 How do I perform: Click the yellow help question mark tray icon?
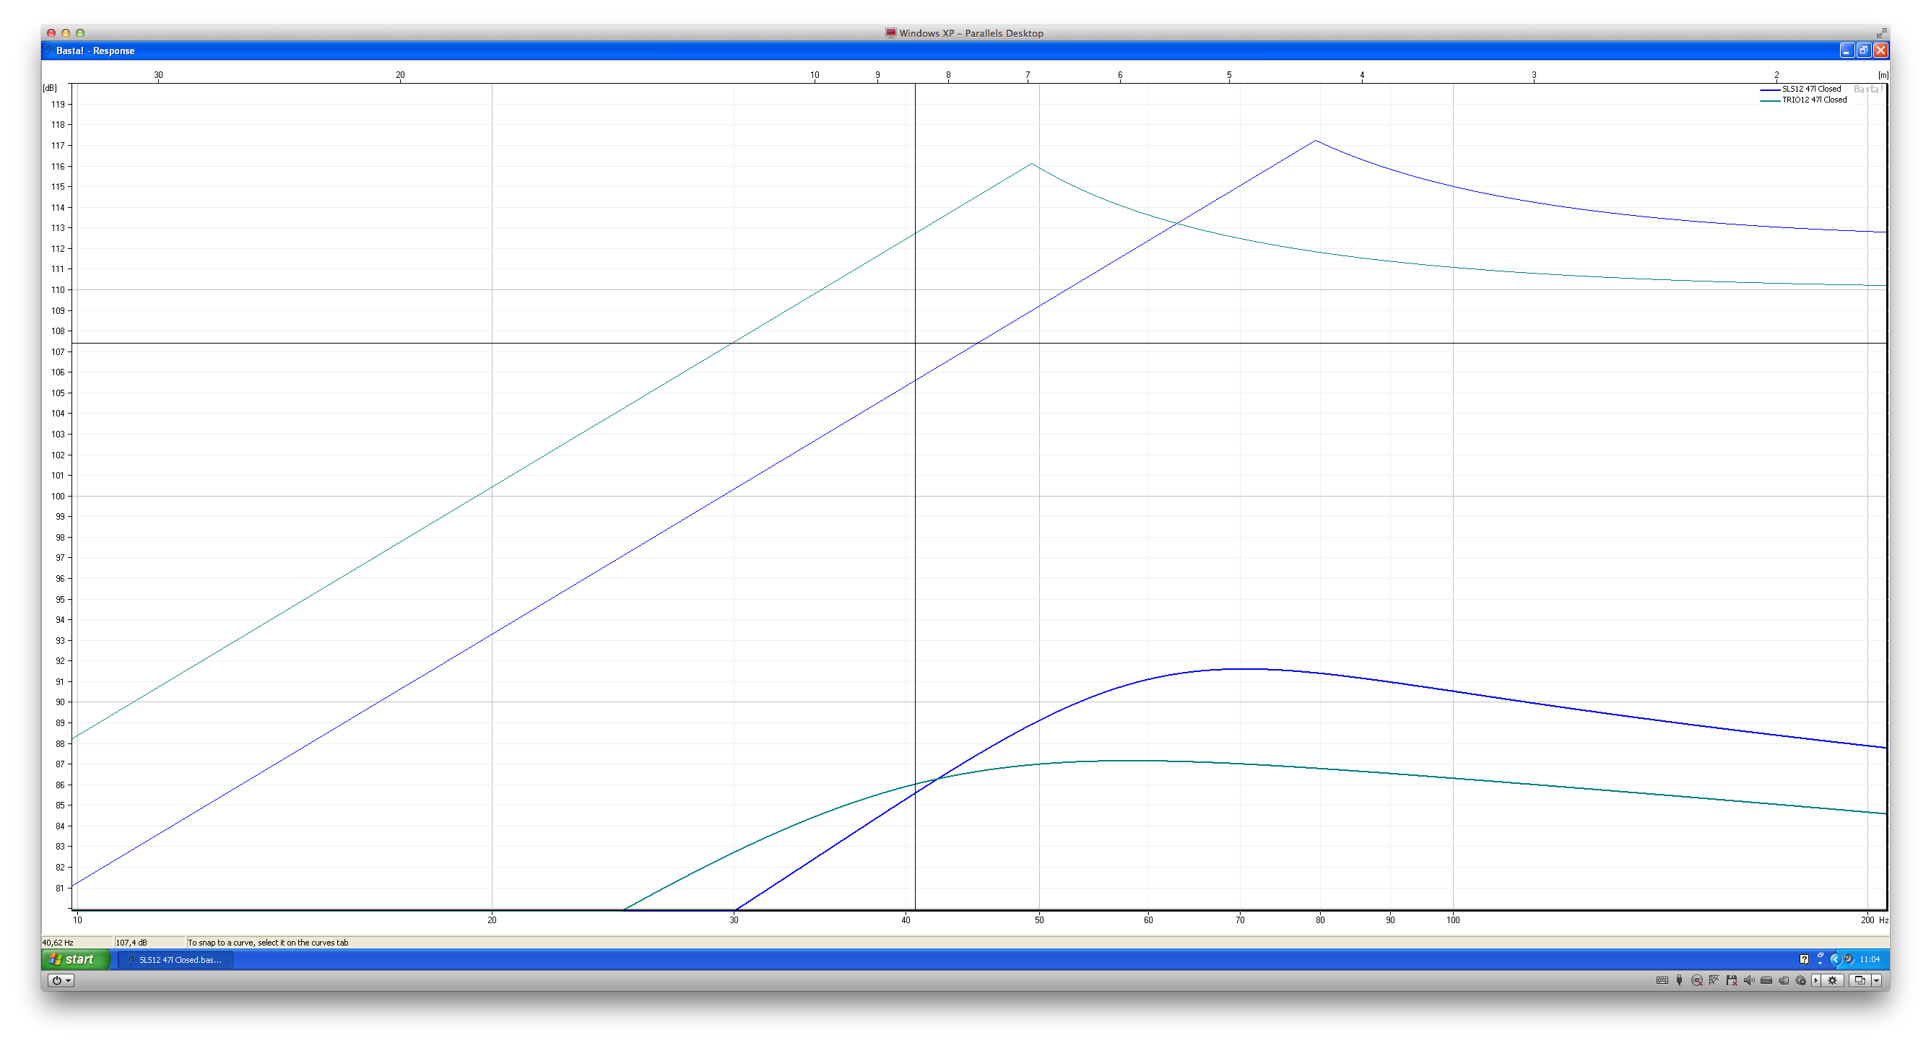coord(1805,960)
